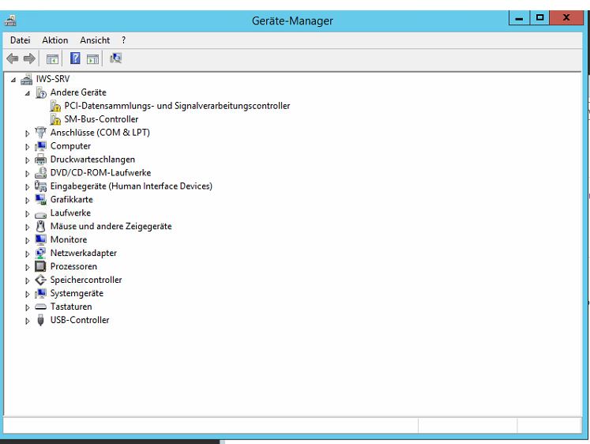Click the Netzwerkadapter category icon

41,254
